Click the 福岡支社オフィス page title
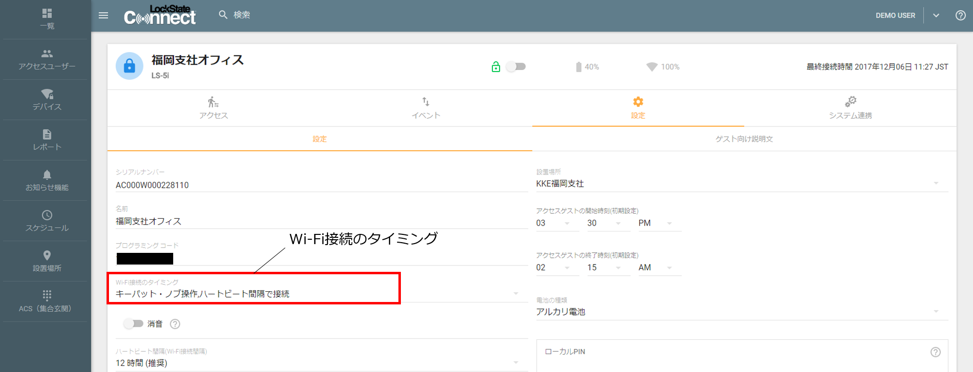973x372 pixels. [x=198, y=60]
